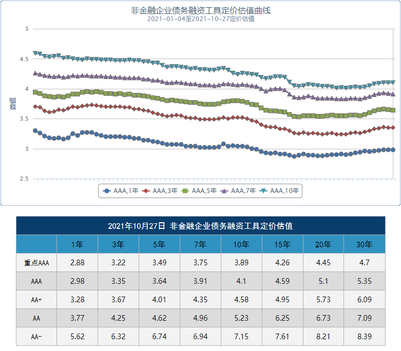Toggle the AAA,1年 series in the legend

coord(121,191)
